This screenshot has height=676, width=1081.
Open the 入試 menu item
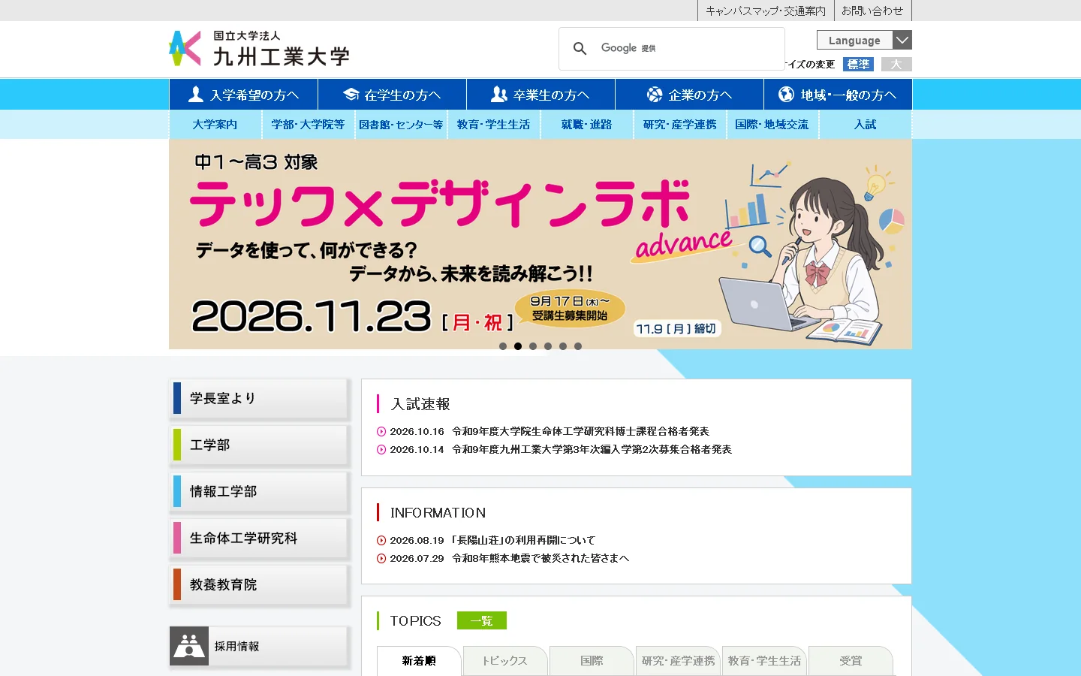[x=865, y=125]
